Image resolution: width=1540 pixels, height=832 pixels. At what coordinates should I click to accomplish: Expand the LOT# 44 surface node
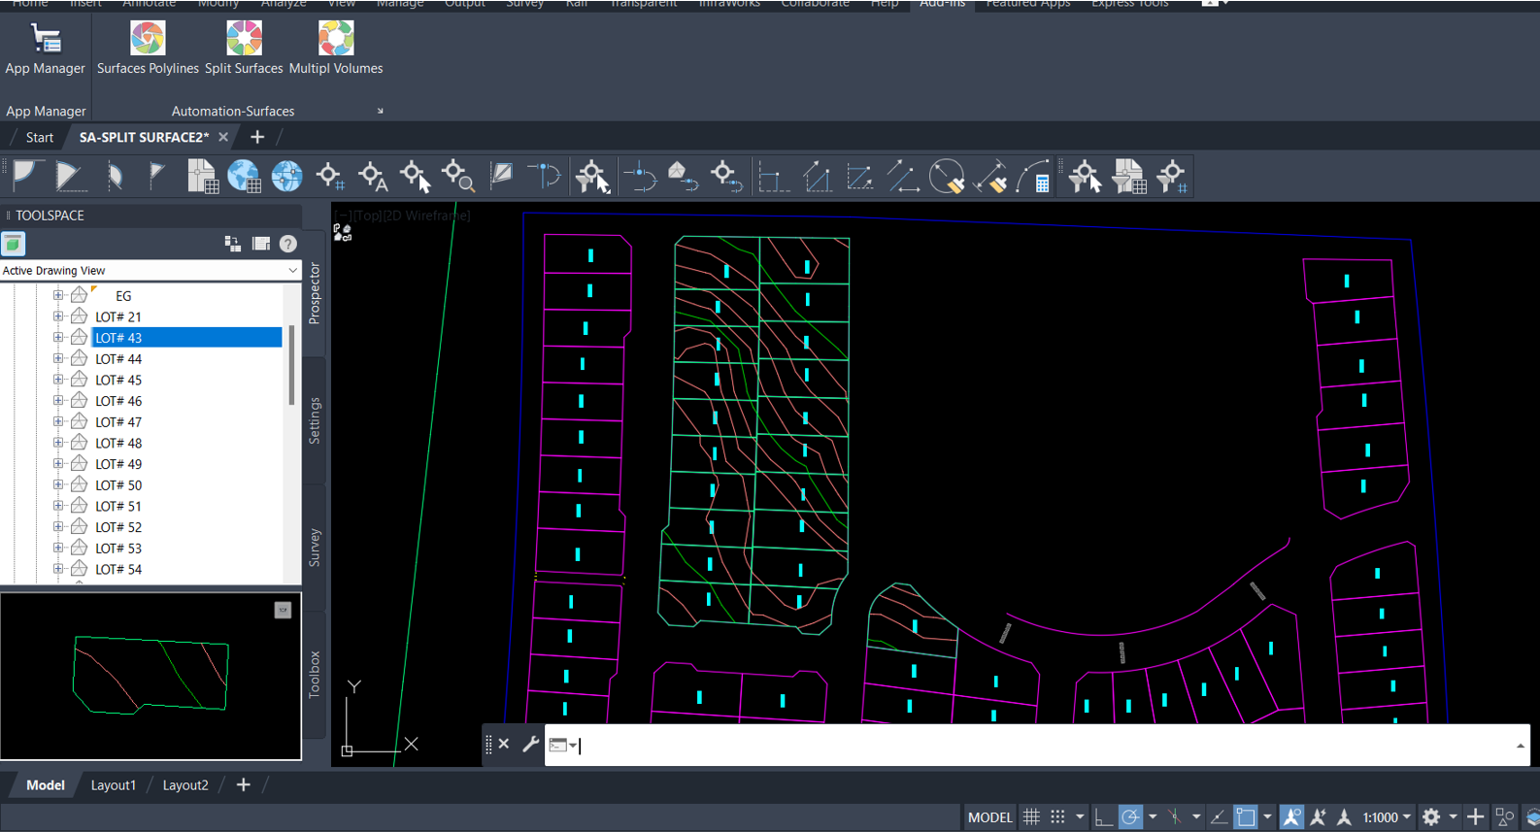(x=58, y=359)
